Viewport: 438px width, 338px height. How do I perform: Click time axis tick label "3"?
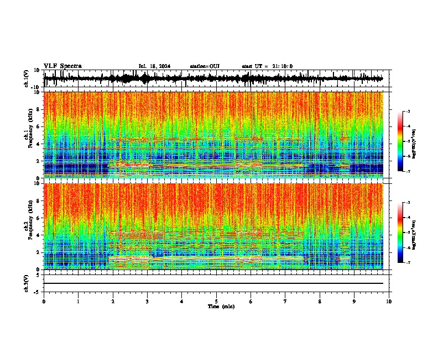point(147,302)
